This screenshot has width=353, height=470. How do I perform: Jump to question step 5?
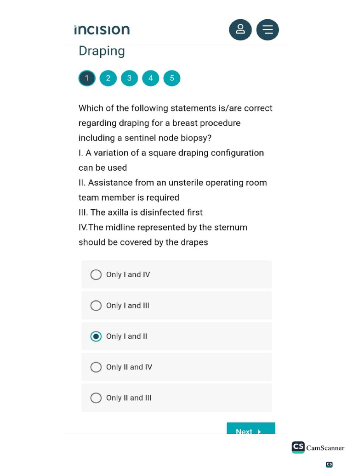[172, 78]
